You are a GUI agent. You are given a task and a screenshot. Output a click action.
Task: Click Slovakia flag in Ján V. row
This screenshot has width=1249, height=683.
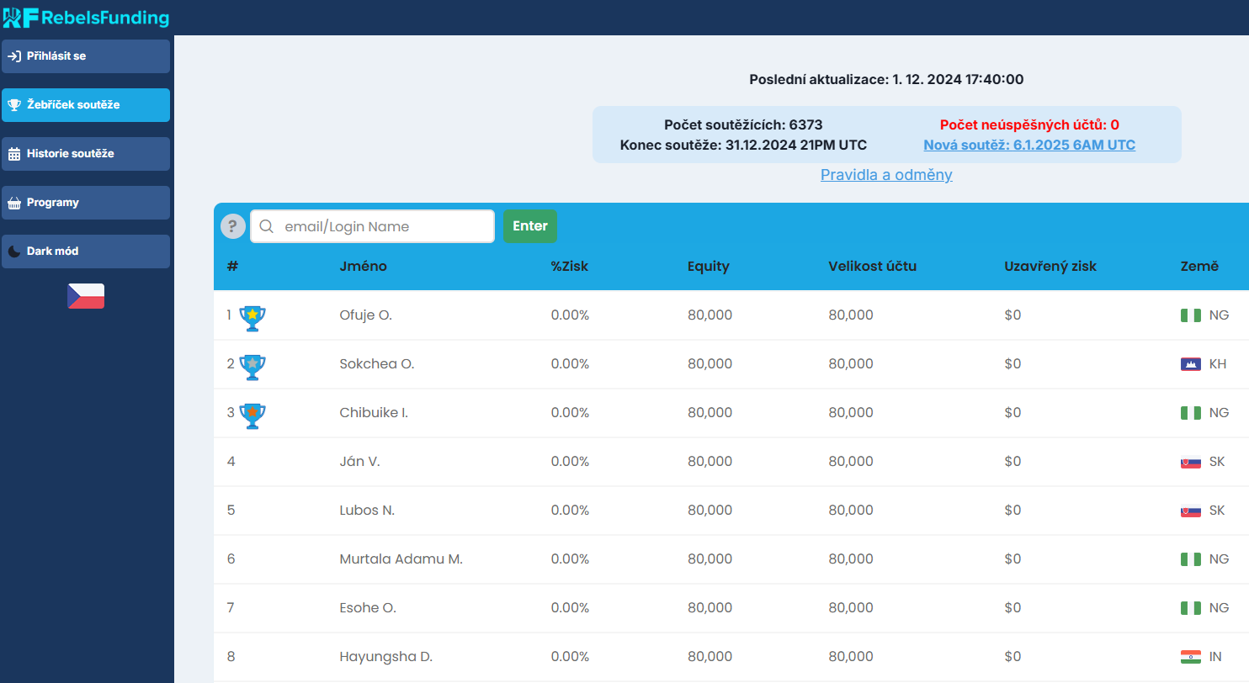point(1190,462)
